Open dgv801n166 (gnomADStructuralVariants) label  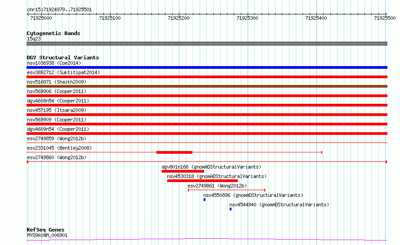pyautogui.click(x=211, y=167)
